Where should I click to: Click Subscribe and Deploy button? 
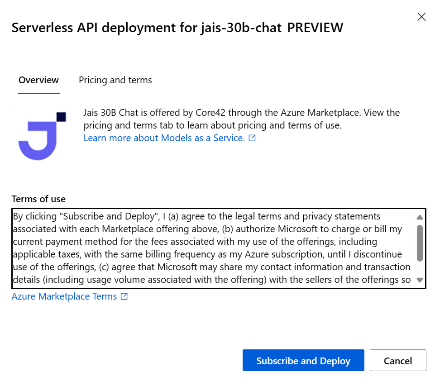pyautogui.click(x=303, y=360)
